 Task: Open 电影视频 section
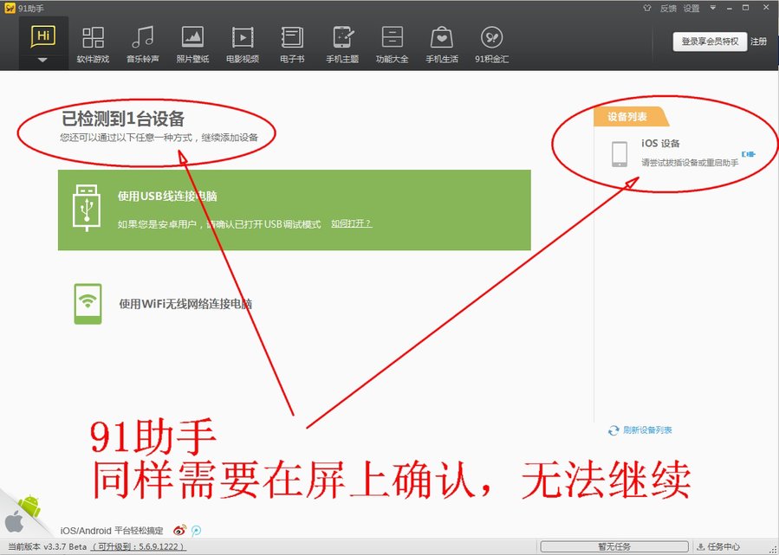(x=243, y=45)
